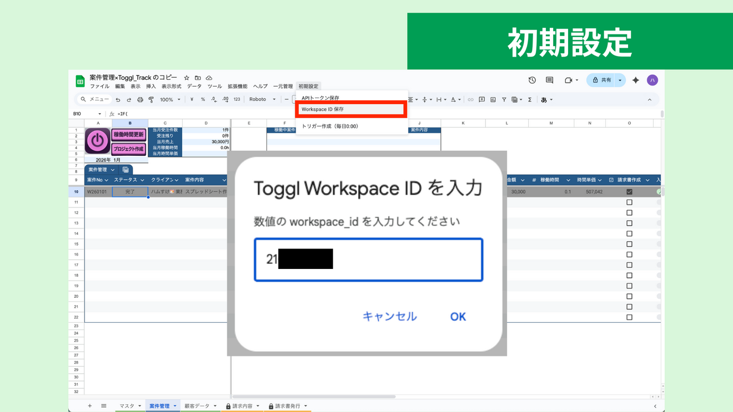Switch to the 顧客データ sheet tab
Viewport: 733px width, 412px height.
(x=197, y=406)
